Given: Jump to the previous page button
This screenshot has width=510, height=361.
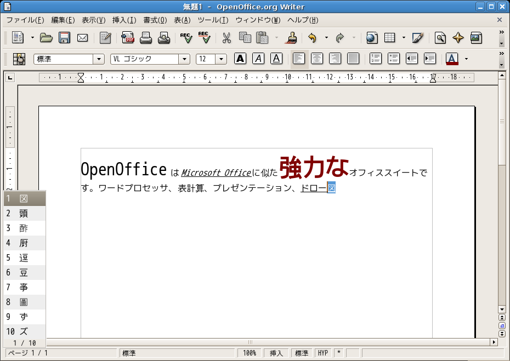Looking at the screenshot, I should [x=502, y=318].
